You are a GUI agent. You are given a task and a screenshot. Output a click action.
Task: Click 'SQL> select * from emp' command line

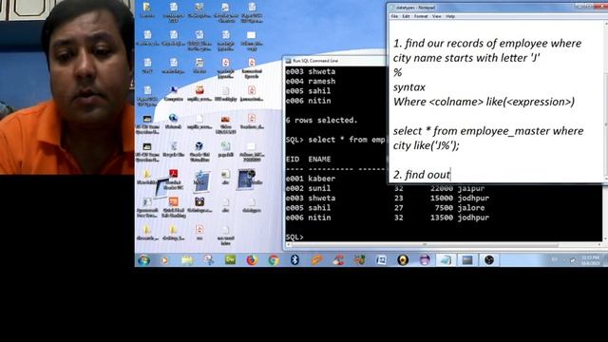pos(335,140)
